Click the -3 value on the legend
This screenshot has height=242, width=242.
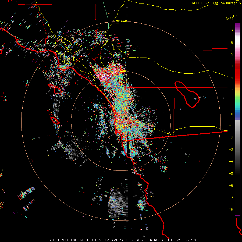231,150
